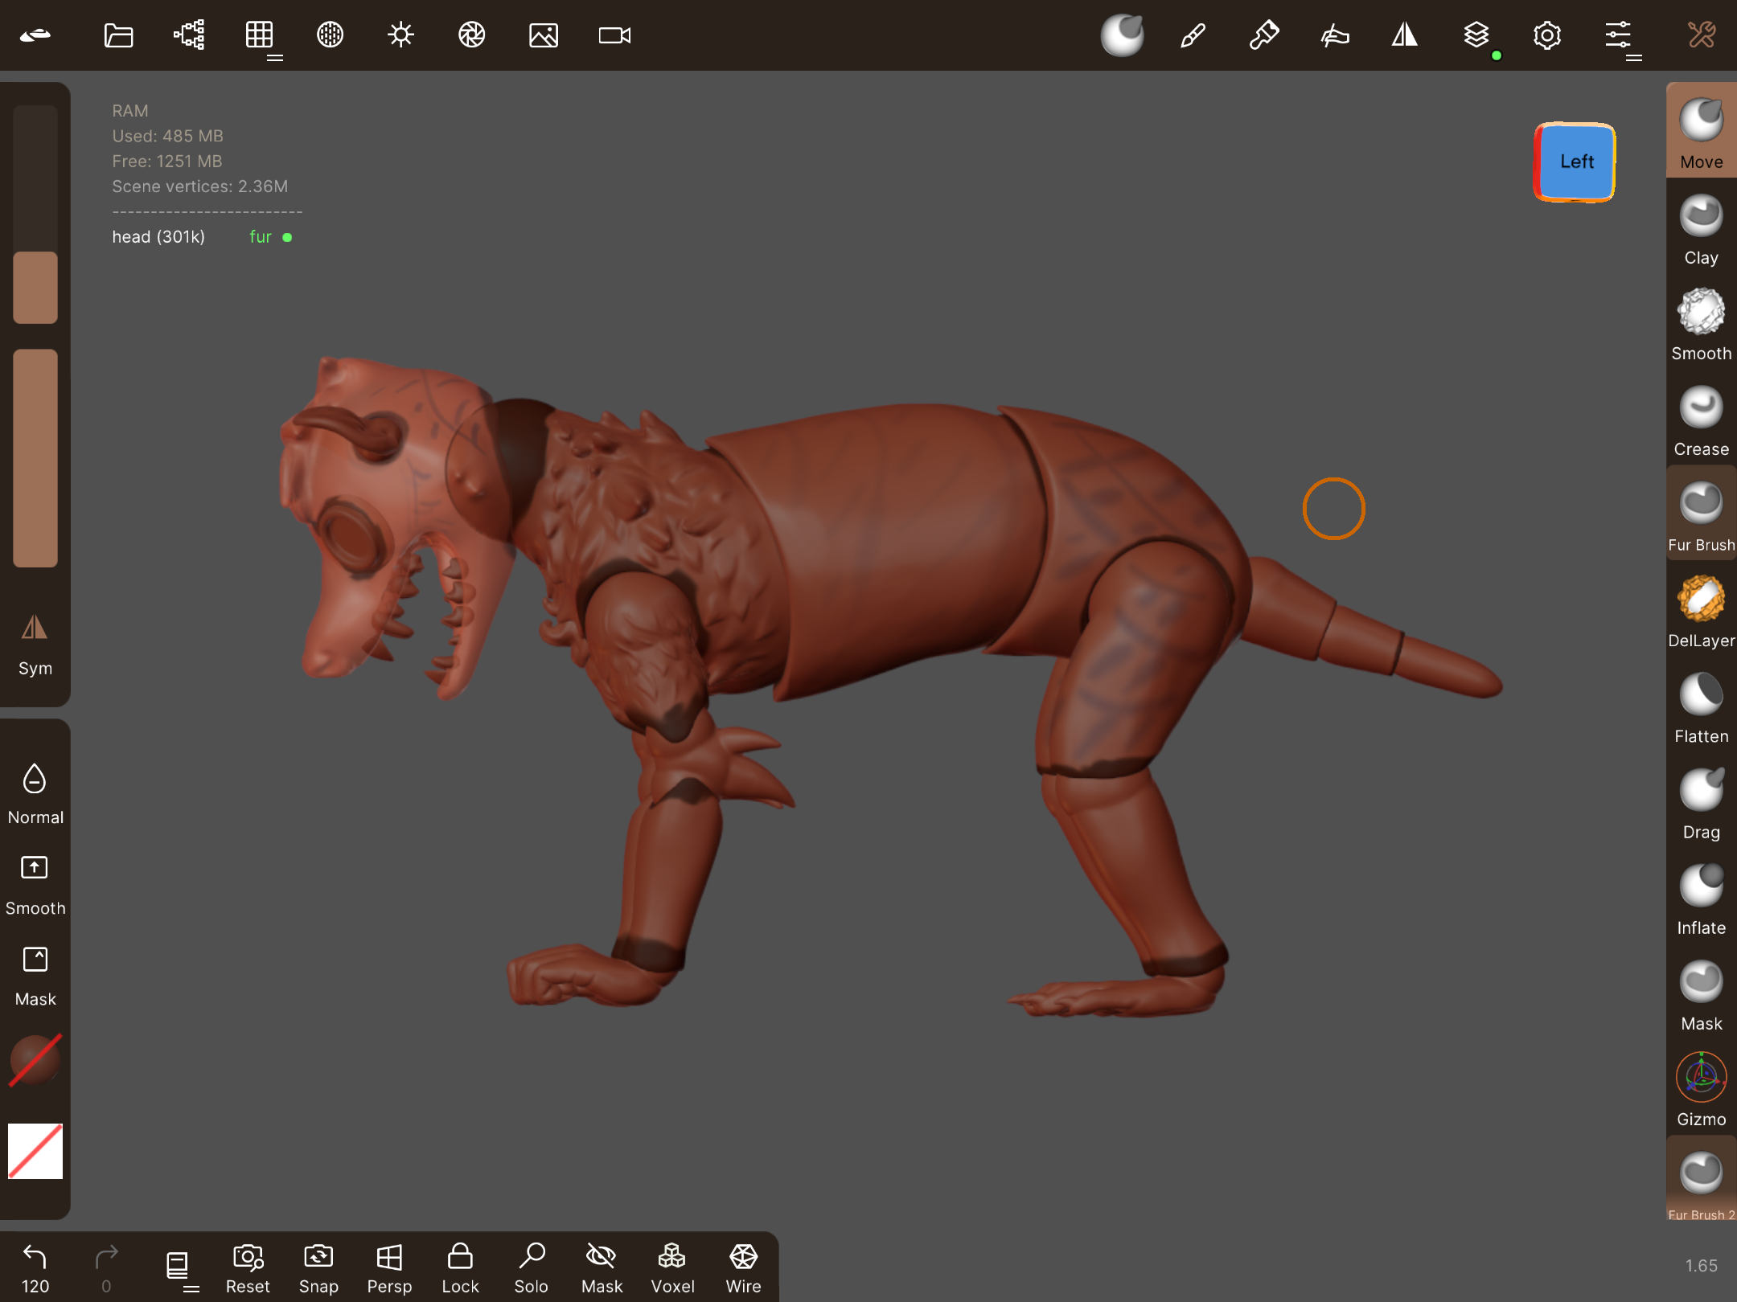Screen dimensions: 1737x1302
Task: Click Scene vertices: 2.36M stat
Action: [x=200, y=186]
